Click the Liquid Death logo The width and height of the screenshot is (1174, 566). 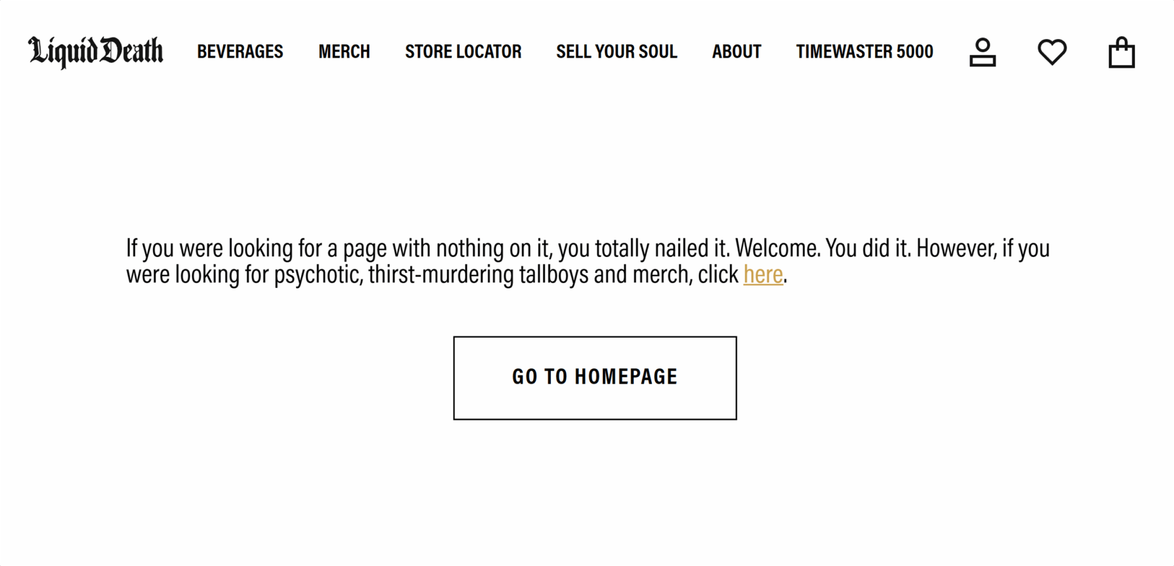tap(96, 52)
